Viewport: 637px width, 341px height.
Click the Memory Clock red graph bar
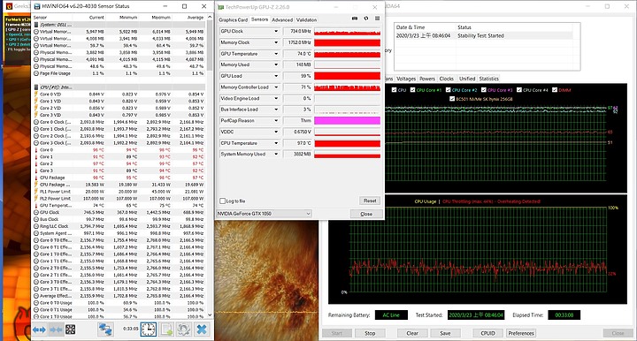(x=348, y=42)
